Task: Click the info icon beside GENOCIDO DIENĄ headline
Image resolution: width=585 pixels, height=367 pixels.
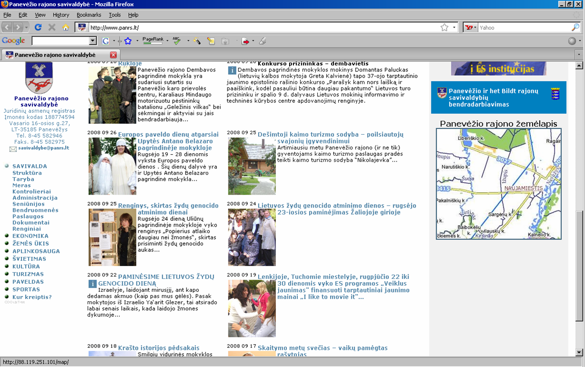Action: pos(92,284)
